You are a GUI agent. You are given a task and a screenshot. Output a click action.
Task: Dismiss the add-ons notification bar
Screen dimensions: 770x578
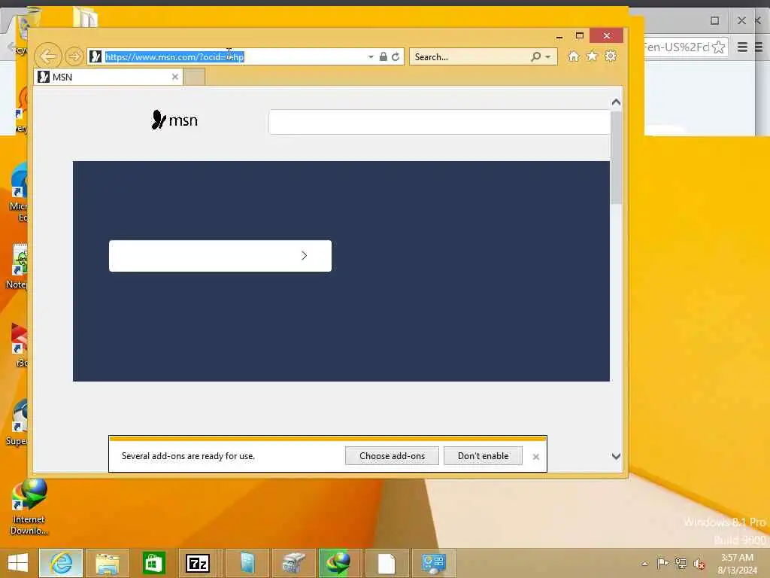[535, 457]
